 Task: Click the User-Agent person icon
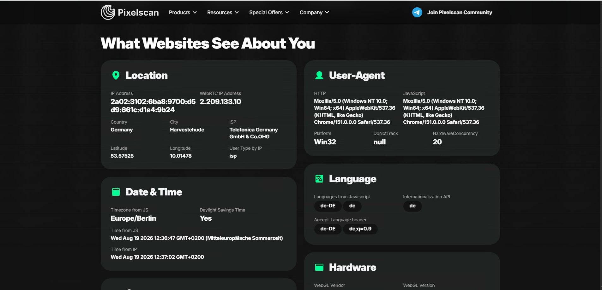[319, 75]
